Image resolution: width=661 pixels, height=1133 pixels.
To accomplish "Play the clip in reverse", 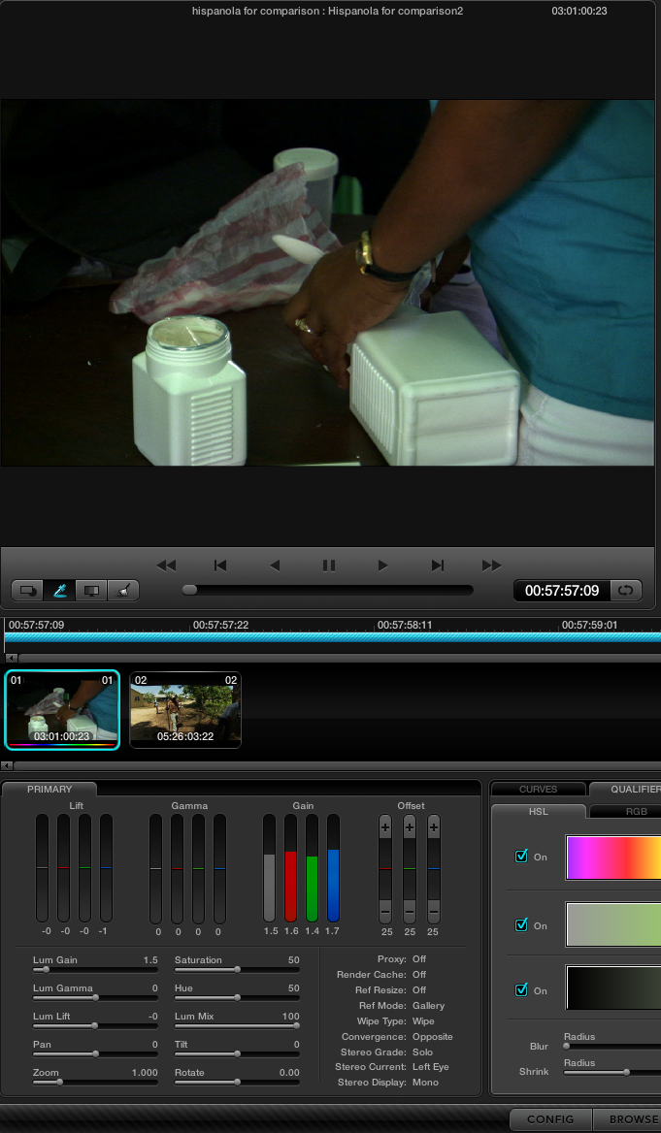I will pyautogui.click(x=275, y=566).
